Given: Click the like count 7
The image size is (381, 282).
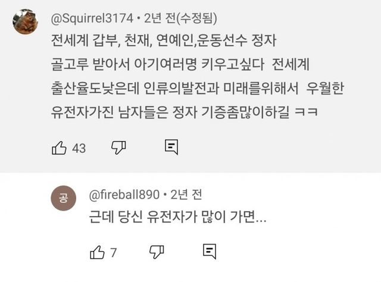Looking at the screenshot, I should pos(113,252).
